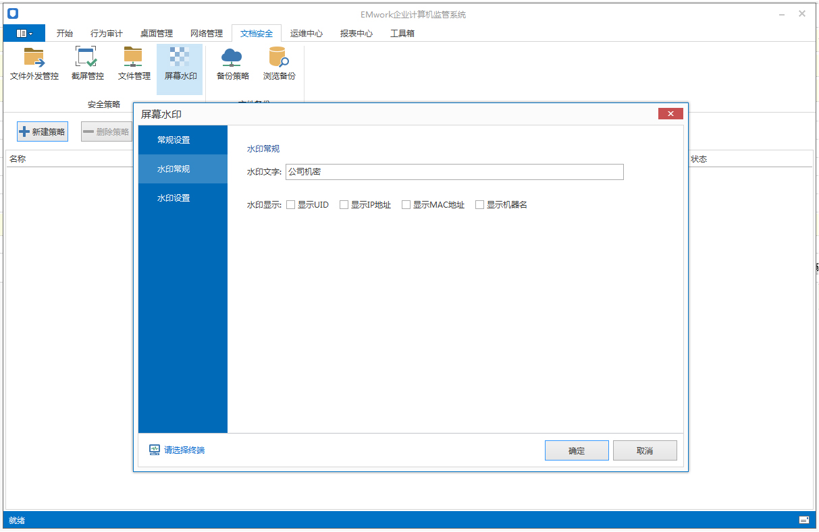Open the 浏览备份 tool

click(279, 65)
